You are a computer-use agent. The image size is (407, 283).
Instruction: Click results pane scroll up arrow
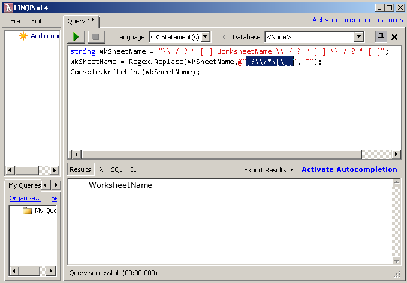[396, 183]
